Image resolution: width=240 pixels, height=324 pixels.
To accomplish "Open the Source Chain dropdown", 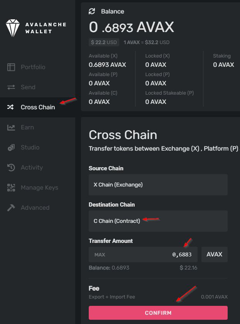I will (x=158, y=185).
